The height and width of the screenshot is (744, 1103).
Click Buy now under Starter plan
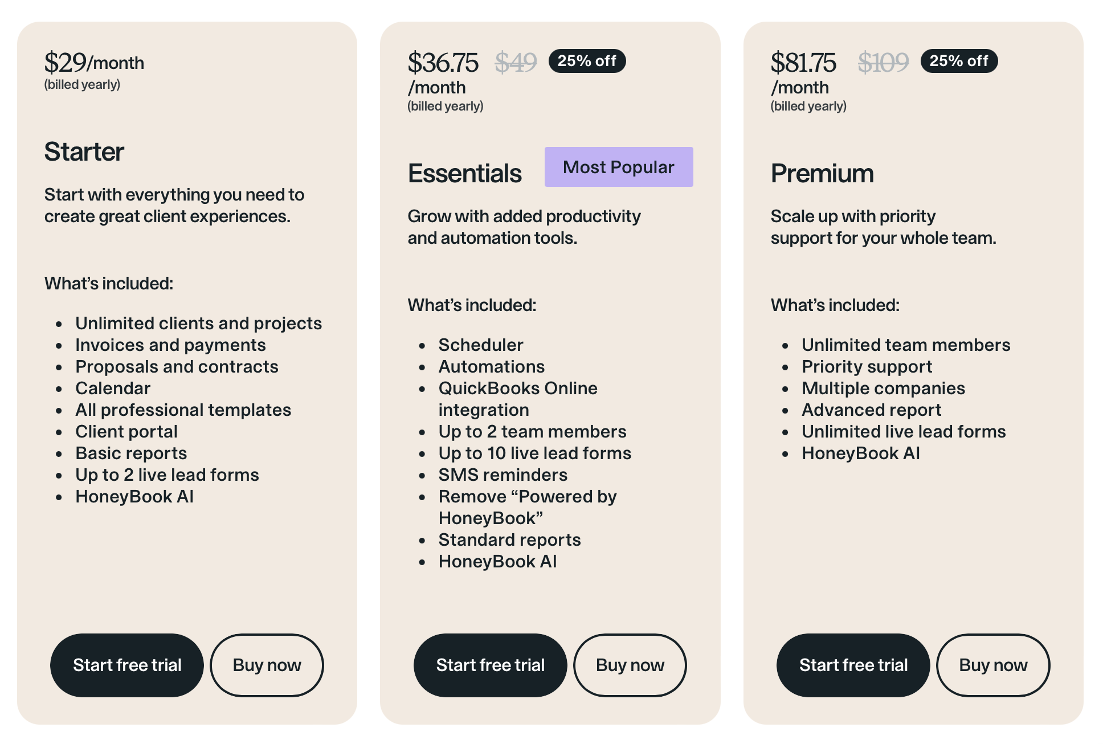tap(267, 665)
